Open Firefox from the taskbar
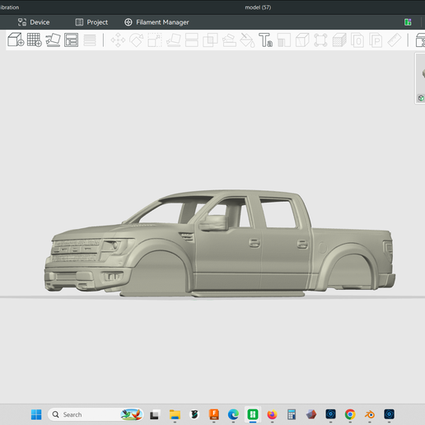Image resolution: width=425 pixels, height=425 pixels. (x=272, y=414)
